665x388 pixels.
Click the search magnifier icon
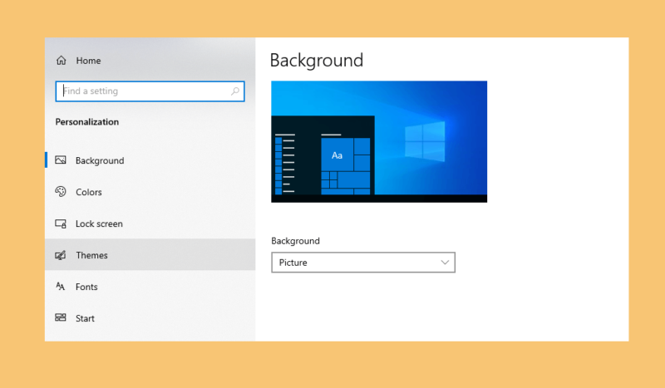pos(235,91)
